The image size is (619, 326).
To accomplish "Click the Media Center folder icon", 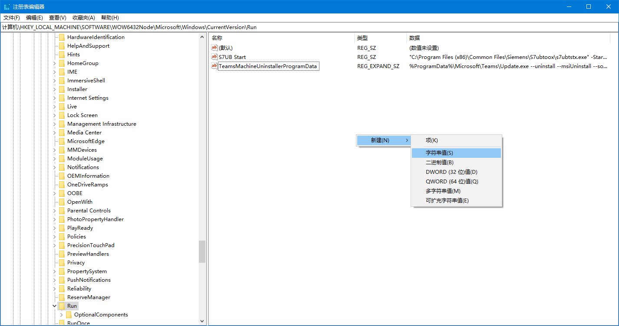I will pyautogui.click(x=62, y=133).
